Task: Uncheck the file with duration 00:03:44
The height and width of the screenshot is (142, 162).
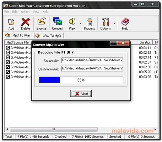Action: [x=8, y=57]
